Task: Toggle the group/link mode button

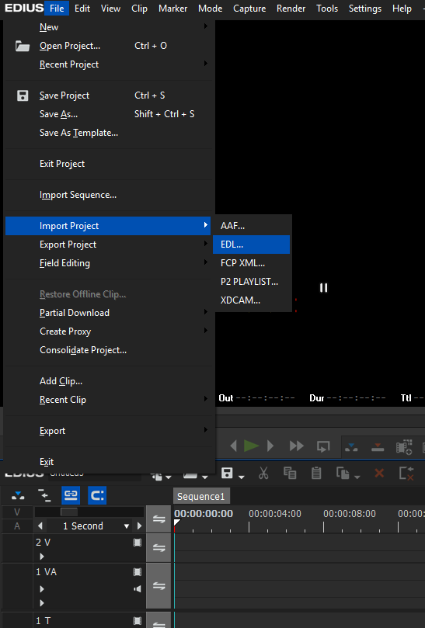Action: 71,495
